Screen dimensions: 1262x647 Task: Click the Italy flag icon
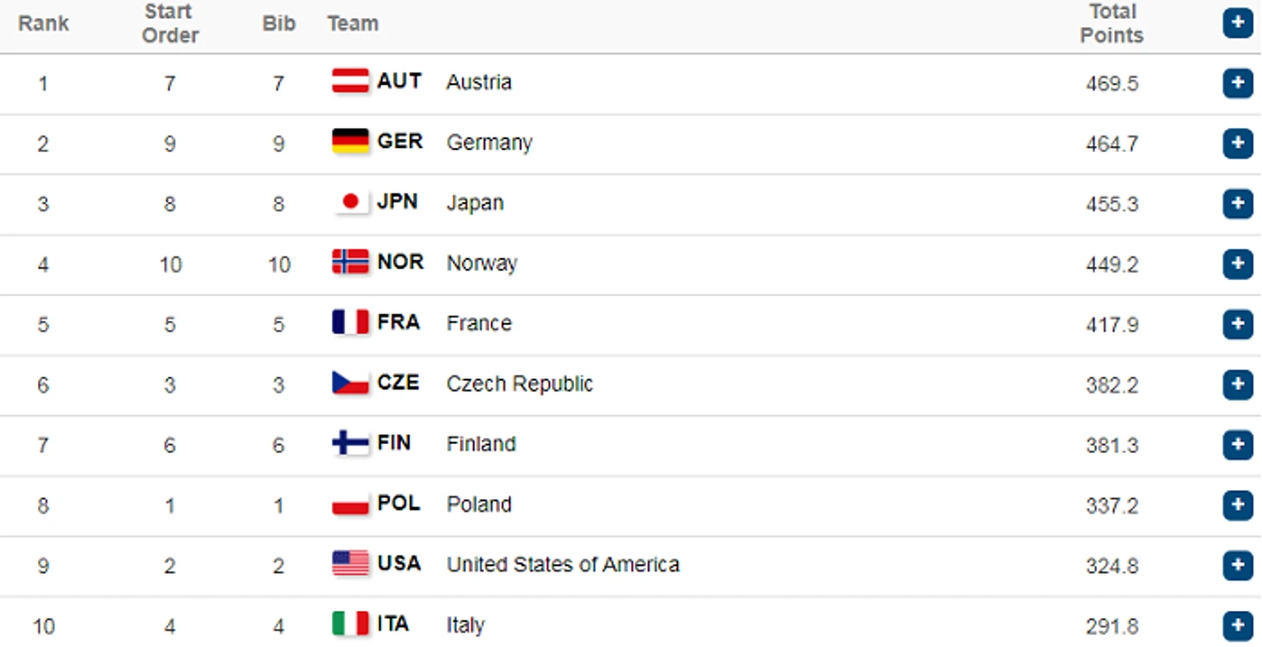coord(350,624)
